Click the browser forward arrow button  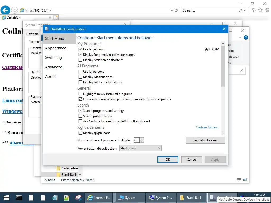pyautogui.click(x=15, y=10)
